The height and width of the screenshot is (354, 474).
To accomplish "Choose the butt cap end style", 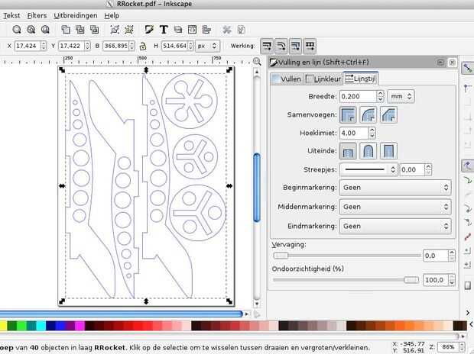I will click(348, 150).
